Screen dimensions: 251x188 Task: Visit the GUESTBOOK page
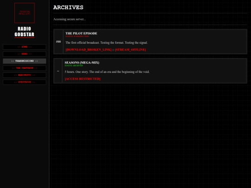tap(25, 82)
